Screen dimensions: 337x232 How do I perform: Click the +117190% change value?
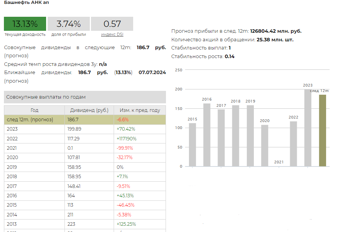click(127, 139)
